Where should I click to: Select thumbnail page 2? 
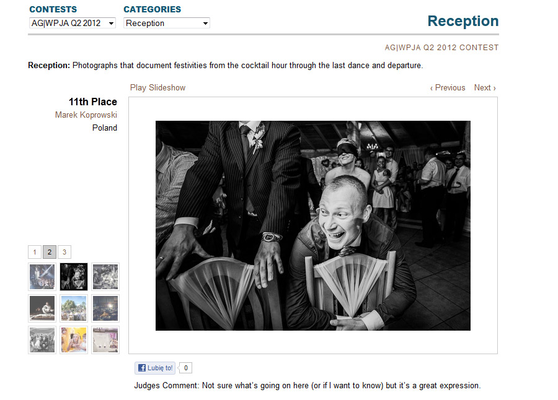pos(50,252)
